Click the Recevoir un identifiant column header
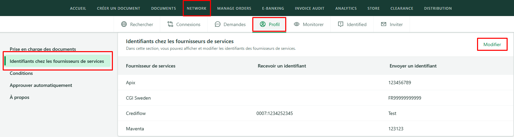 coord(282,66)
